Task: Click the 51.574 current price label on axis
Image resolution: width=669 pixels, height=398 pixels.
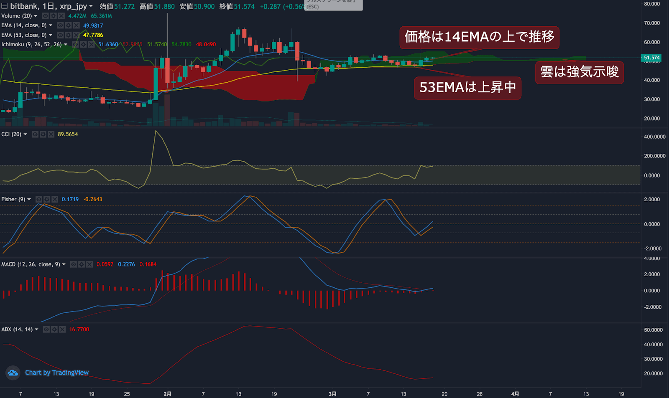Action: [x=651, y=58]
